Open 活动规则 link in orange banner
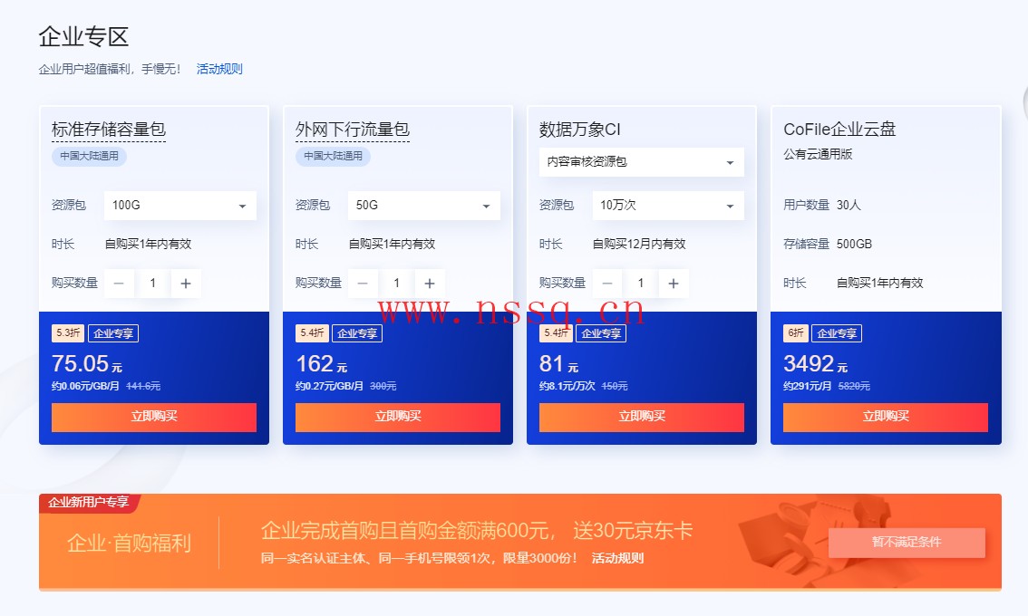1028x616 pixels. point(617,558)
